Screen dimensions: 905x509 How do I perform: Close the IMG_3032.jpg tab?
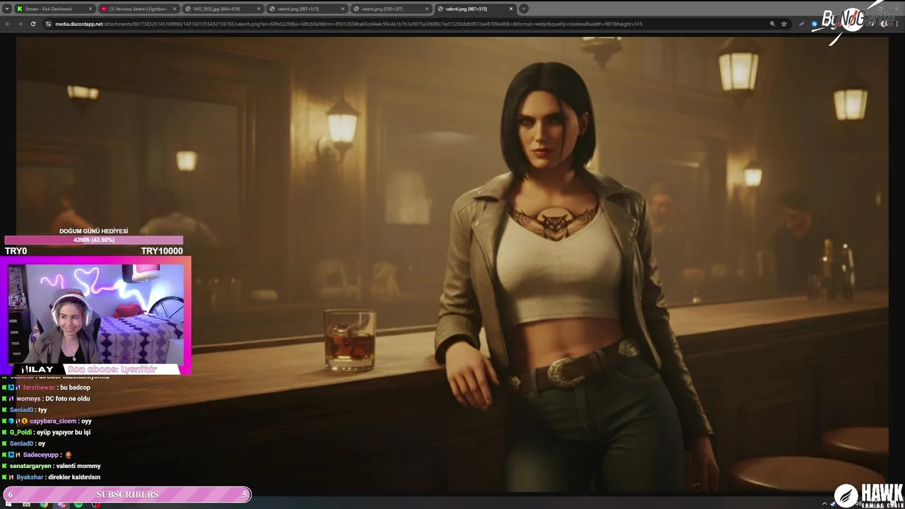(258, 9)
